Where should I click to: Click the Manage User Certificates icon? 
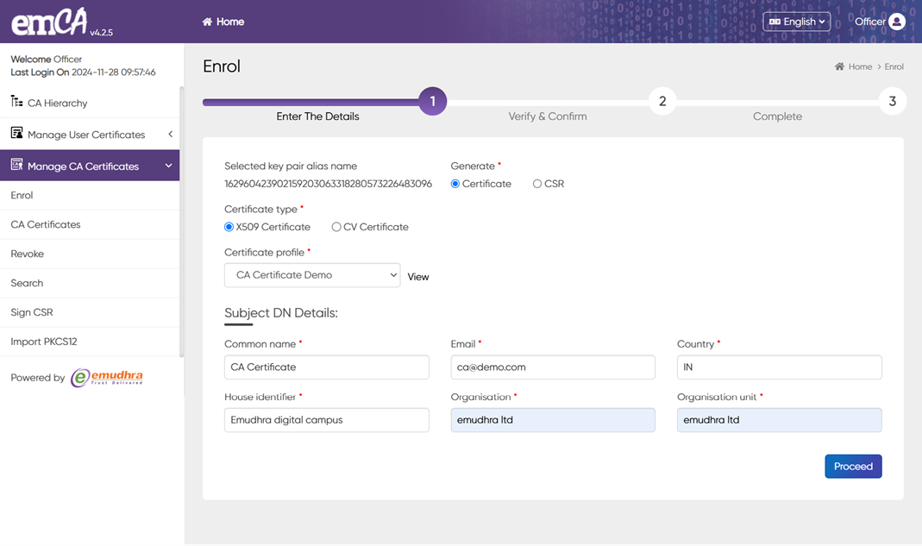pos(16,134)
